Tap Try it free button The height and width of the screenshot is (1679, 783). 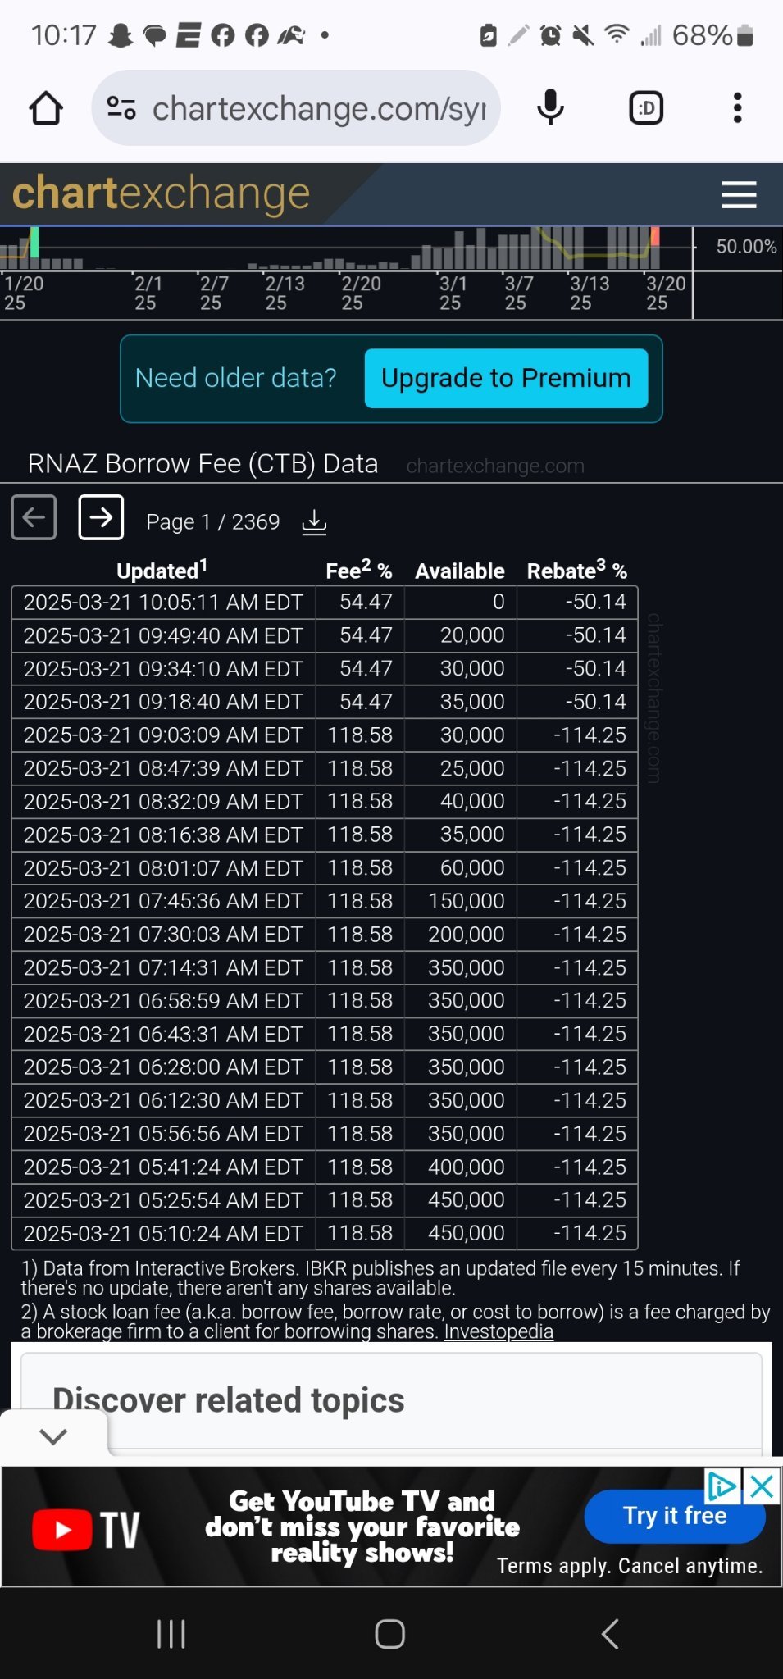(675, 1515)
